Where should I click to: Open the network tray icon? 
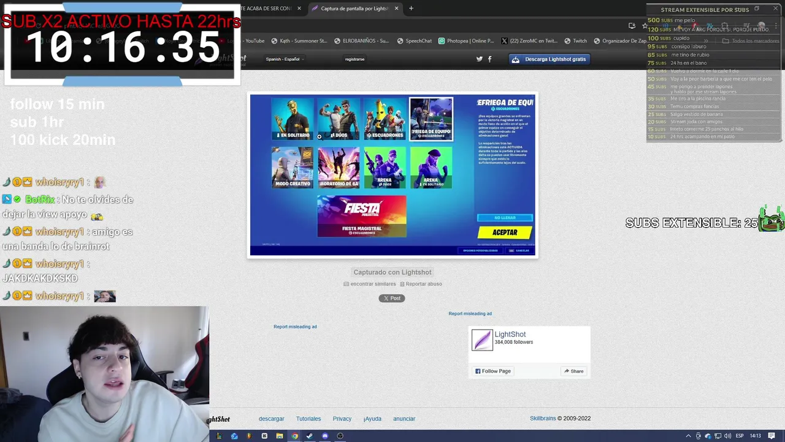pos(718,436)
